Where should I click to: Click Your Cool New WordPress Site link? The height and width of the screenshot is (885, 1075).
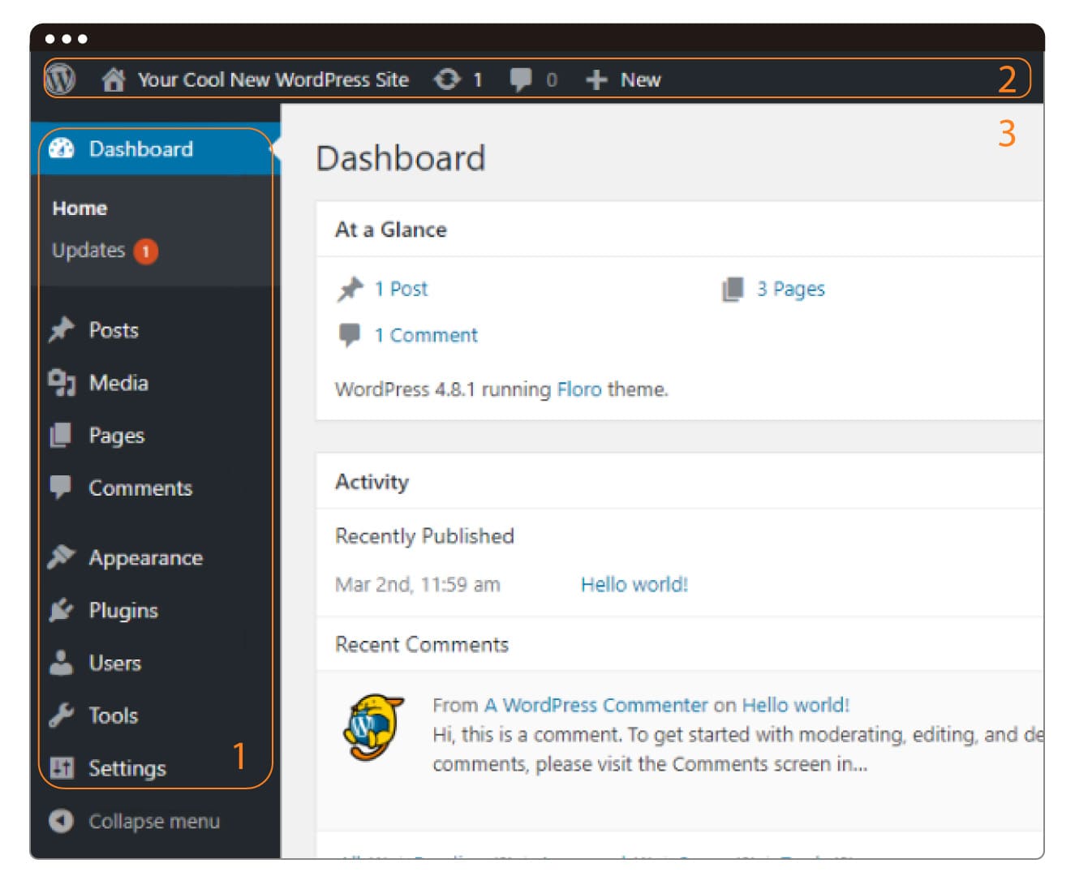pyautogui.click(x=273, y=79)
